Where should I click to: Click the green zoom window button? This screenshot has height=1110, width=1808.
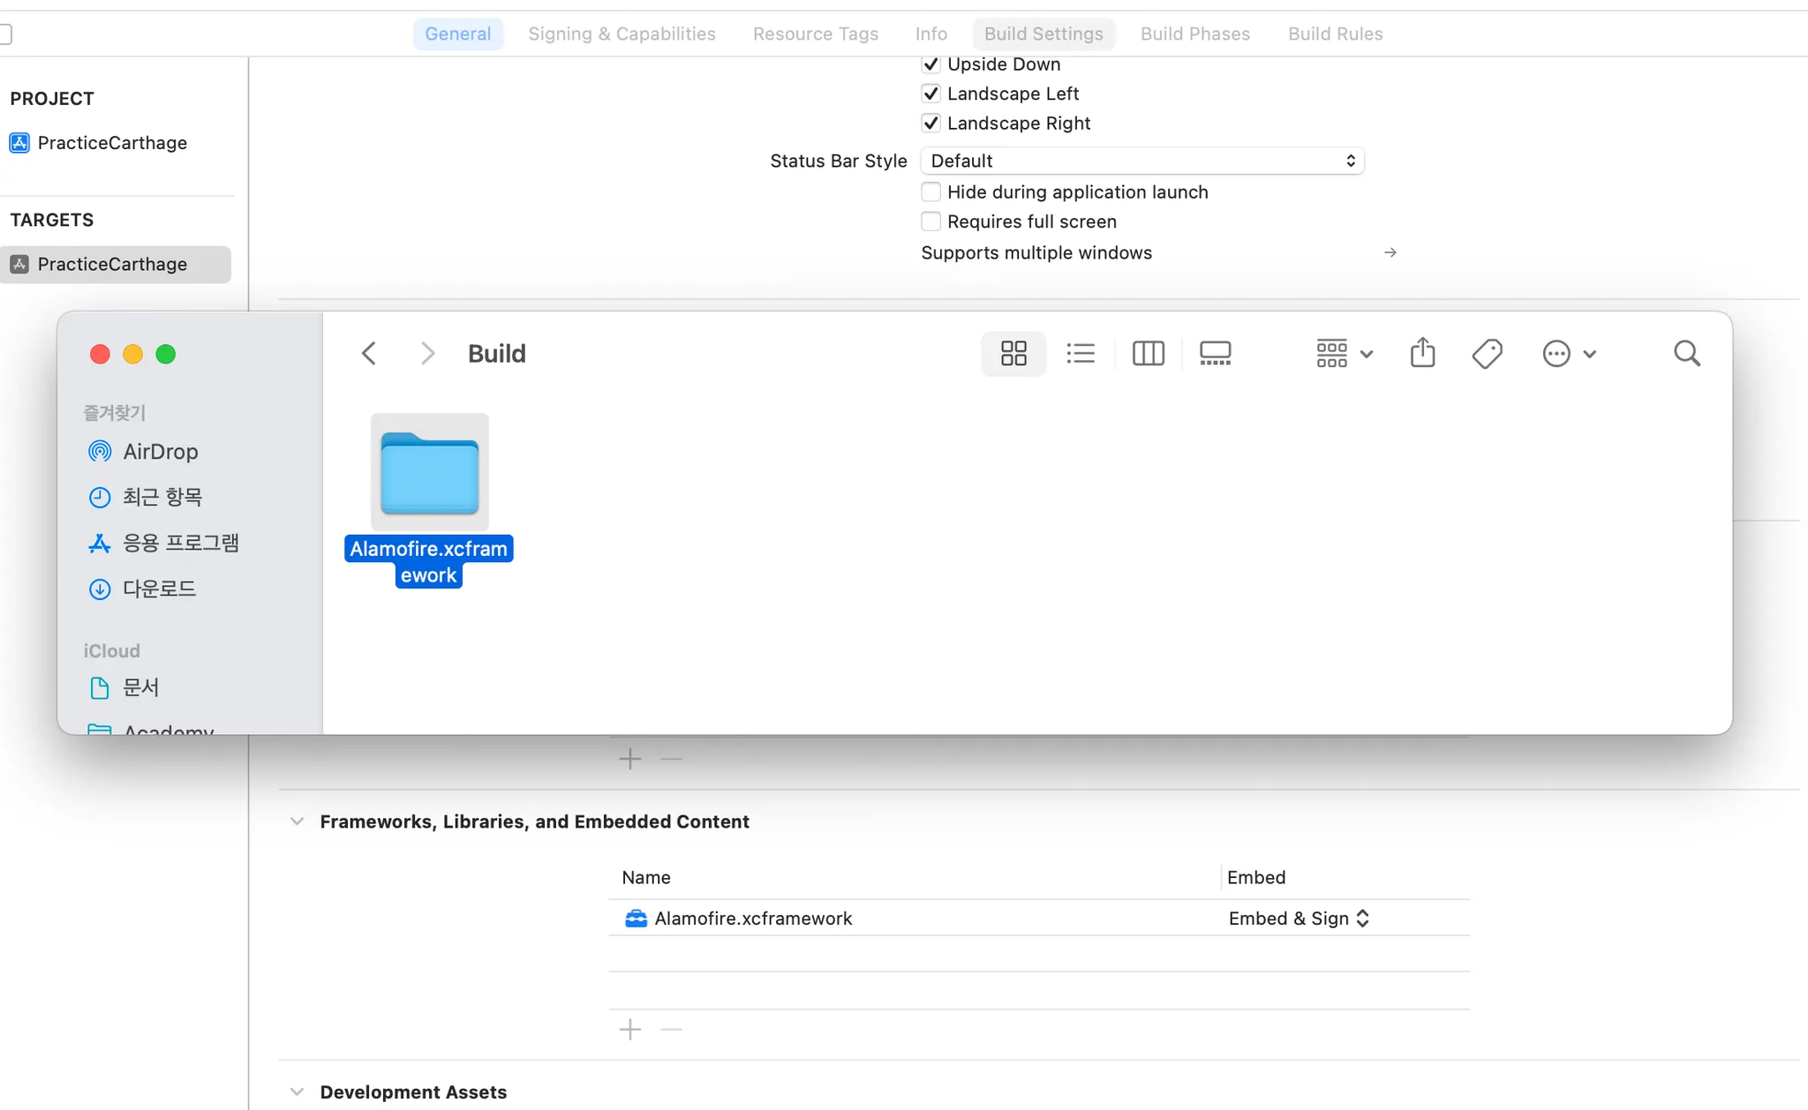point(165,354)
